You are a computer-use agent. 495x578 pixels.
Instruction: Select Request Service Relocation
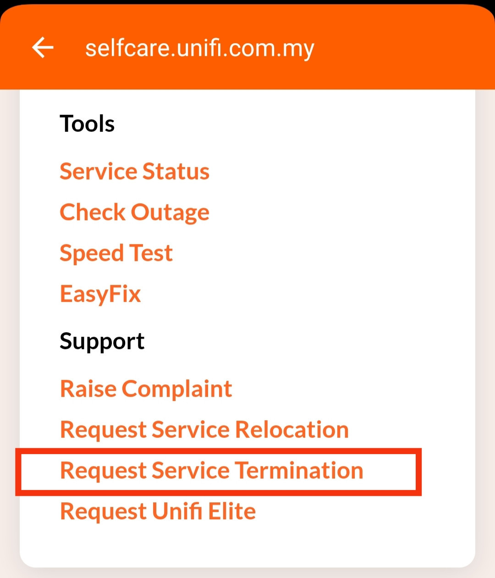pyautogui.click(x=204, y=430)
